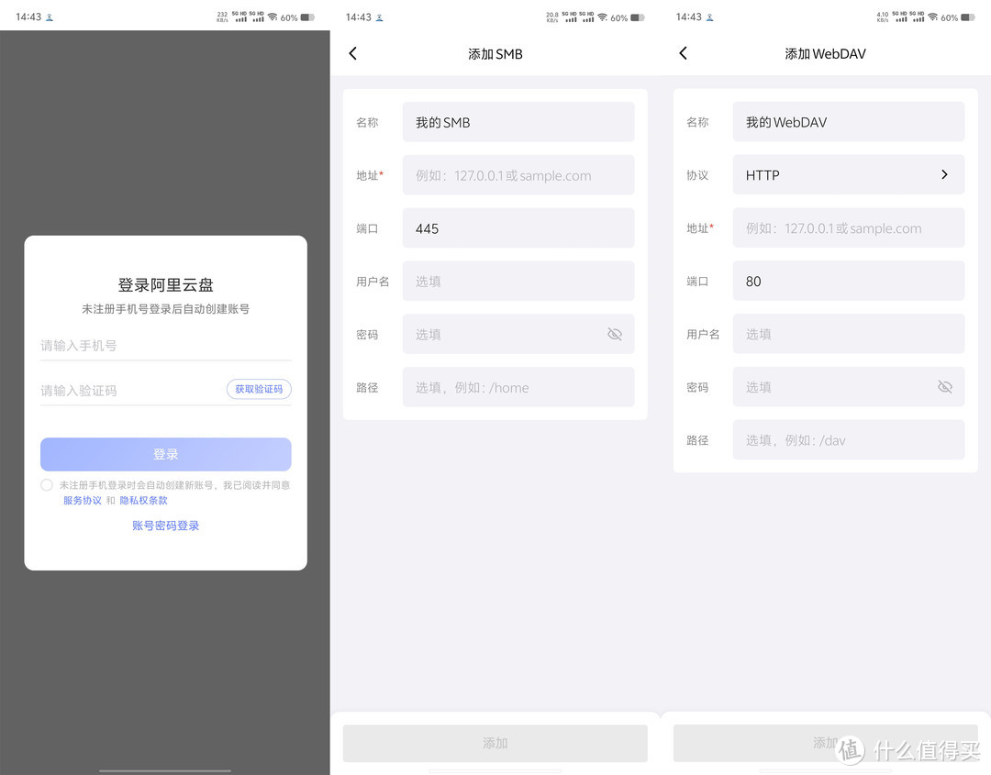Tap the back arrow on the 添加 WebDAV screen
The width and height of the screenshot is (991, 775).
tap(683, 53)
